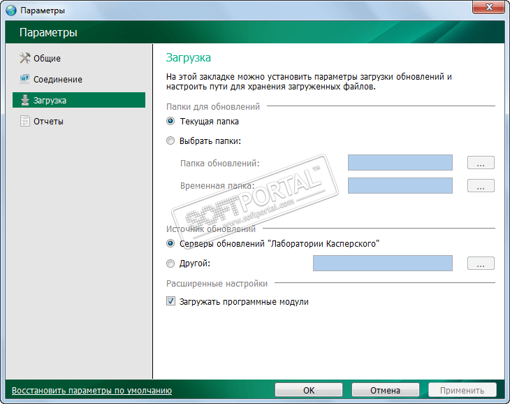Screen dimensions: 510x404
Task: Select the Загрузка section label
Action: click(x=50, y=101)
